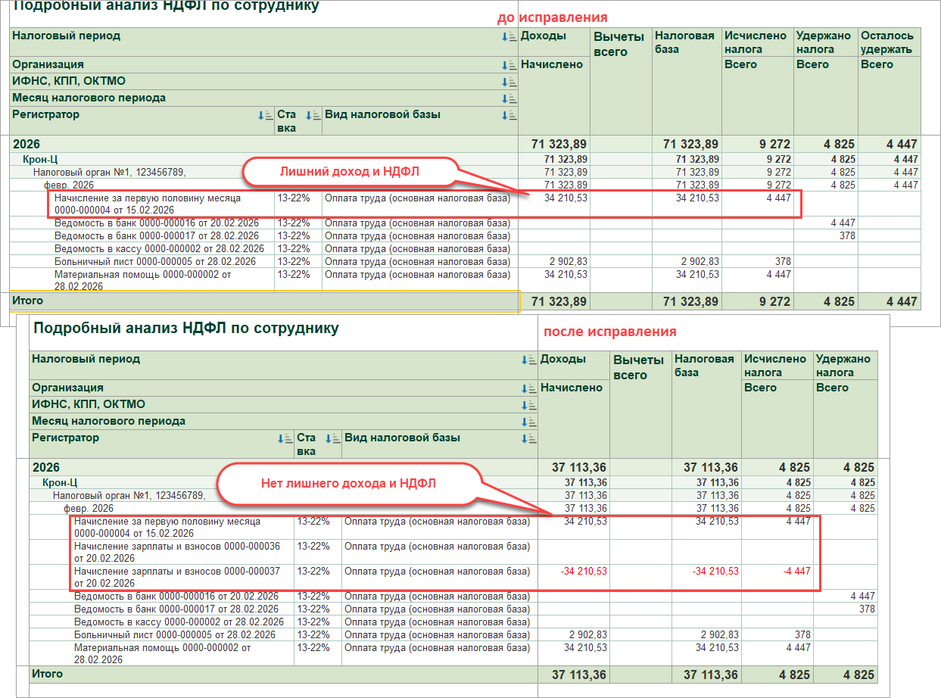Select the Крон-Ц organization row in lower report
Screen dimensions: 941x698
click(61, 482)
